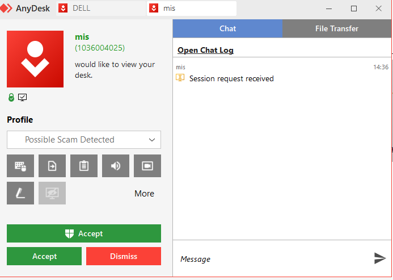Click the wide Accept button with shield
The image size is (393, 280).
[84, 233]
